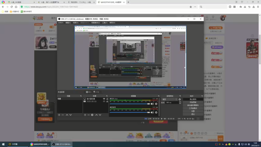Open audio settings gear for the Mic/Aux channel
Image resolution: width=261 pixels, height=147 pixels.
click(156, 104)
